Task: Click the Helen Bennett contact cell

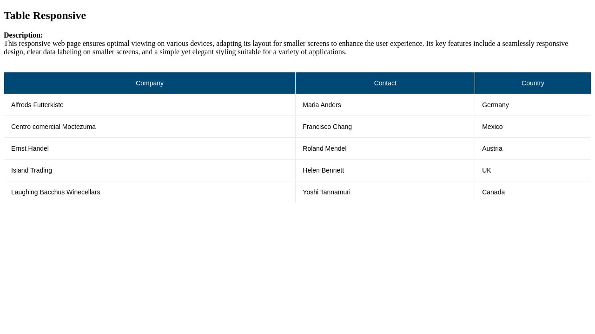Action: click(x=385, y=170)
